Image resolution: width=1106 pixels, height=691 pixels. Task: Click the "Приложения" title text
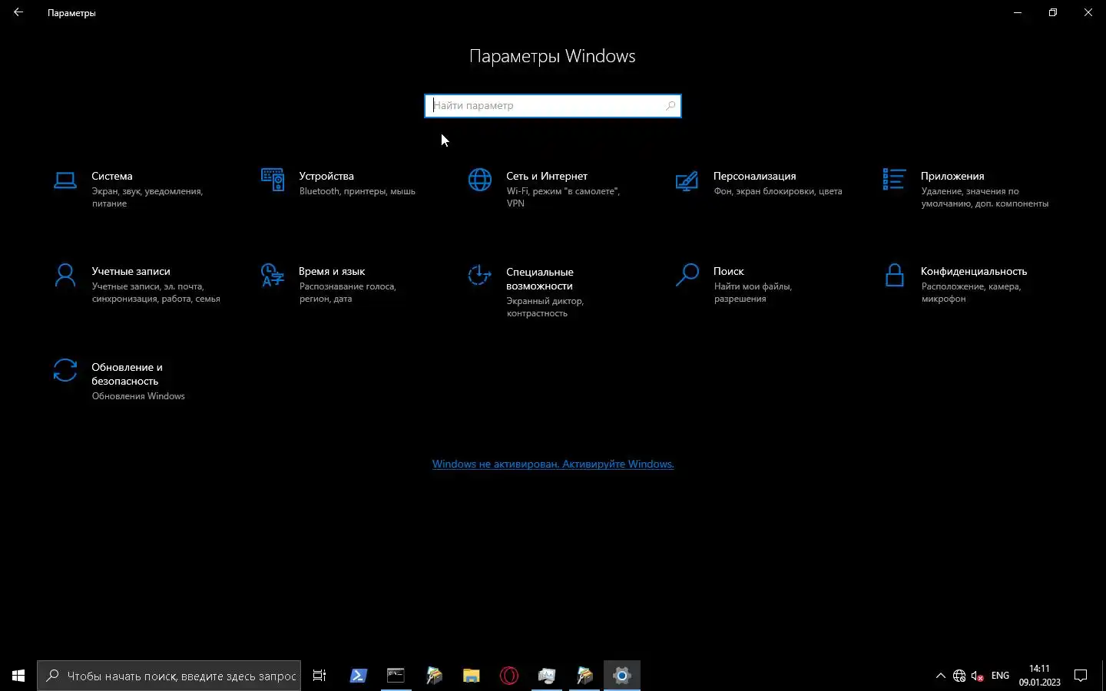(952, 176)
